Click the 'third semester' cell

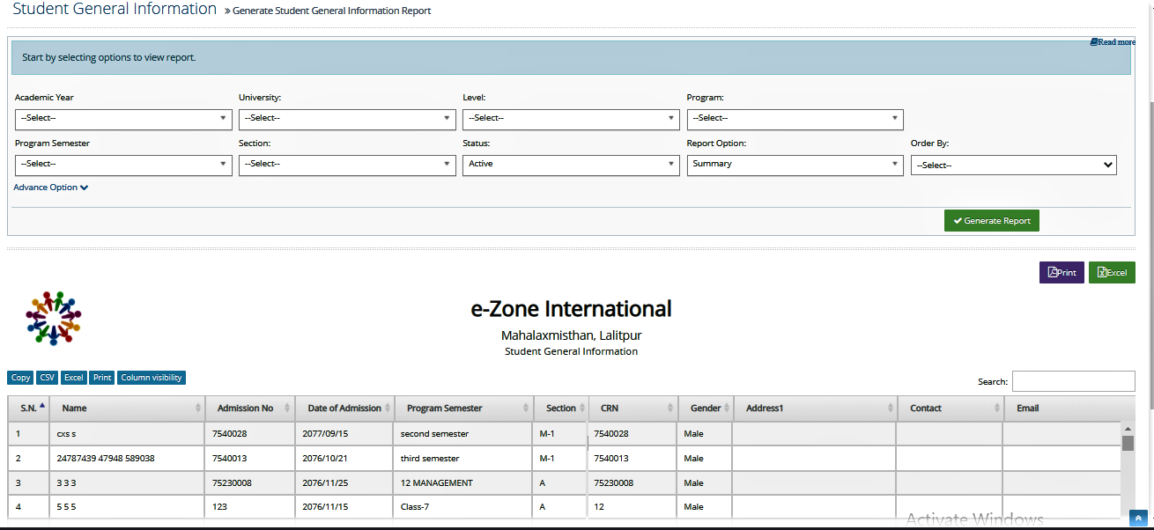pos(464,459)
